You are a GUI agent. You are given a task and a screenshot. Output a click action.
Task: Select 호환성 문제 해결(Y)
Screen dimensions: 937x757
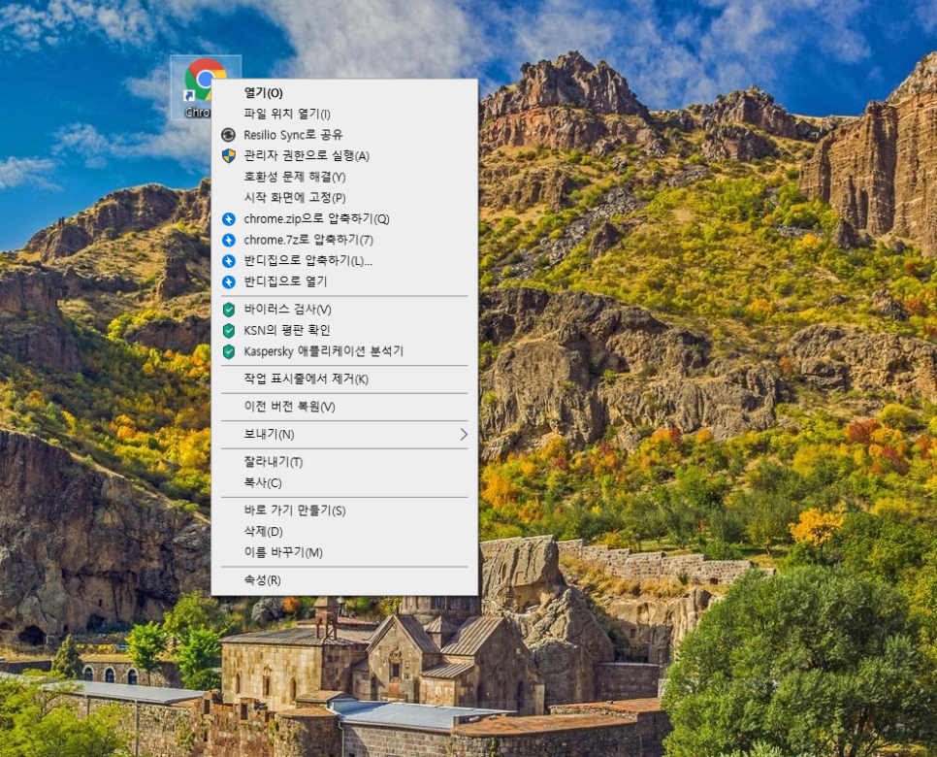[344, 177]
